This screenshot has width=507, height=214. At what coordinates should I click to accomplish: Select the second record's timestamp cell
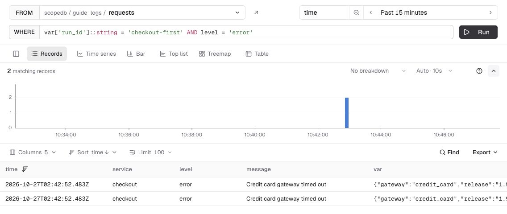point(47,199)
